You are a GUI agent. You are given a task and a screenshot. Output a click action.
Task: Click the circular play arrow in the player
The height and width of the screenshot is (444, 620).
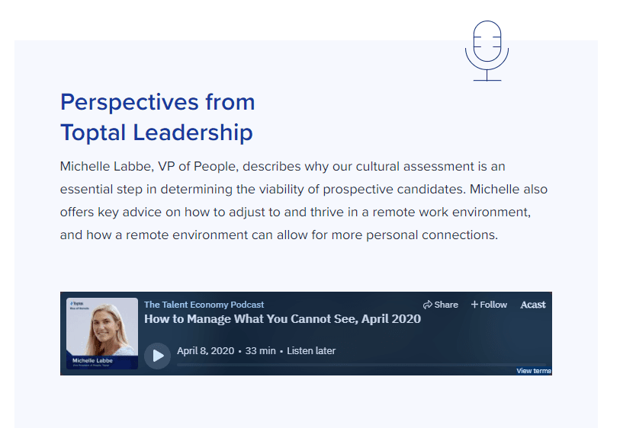point(157,355)
